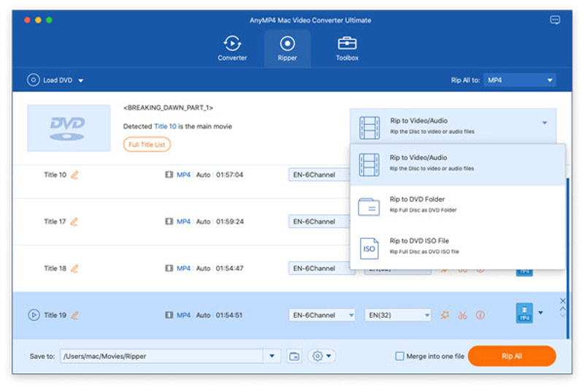Rename Title 19 with the pencil icon
584x388 pixels.
[x=74, y=316]
